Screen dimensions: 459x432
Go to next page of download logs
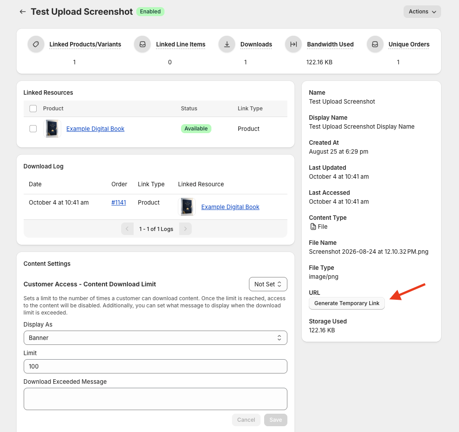click(x=185, y=229)
